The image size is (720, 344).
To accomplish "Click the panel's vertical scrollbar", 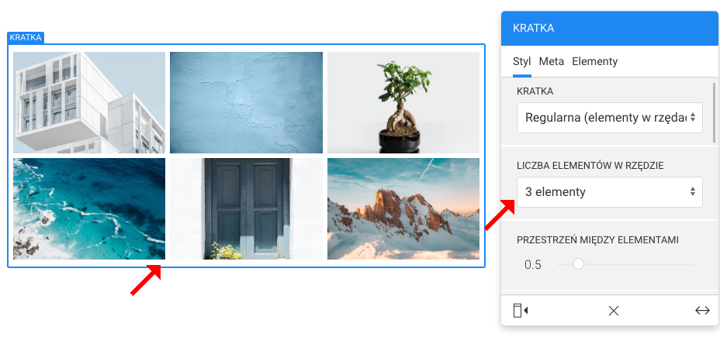I will [x=714, y=112].
